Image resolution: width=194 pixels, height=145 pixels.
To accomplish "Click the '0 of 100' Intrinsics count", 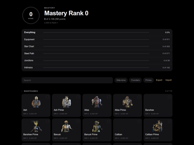I will [166, 68].
